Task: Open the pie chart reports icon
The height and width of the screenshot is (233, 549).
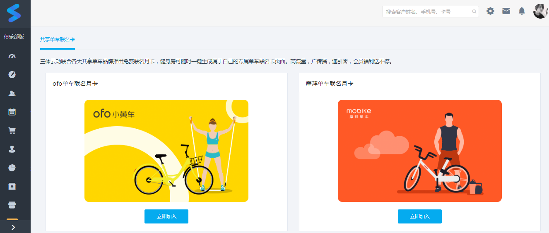Action: coord(12,168)
